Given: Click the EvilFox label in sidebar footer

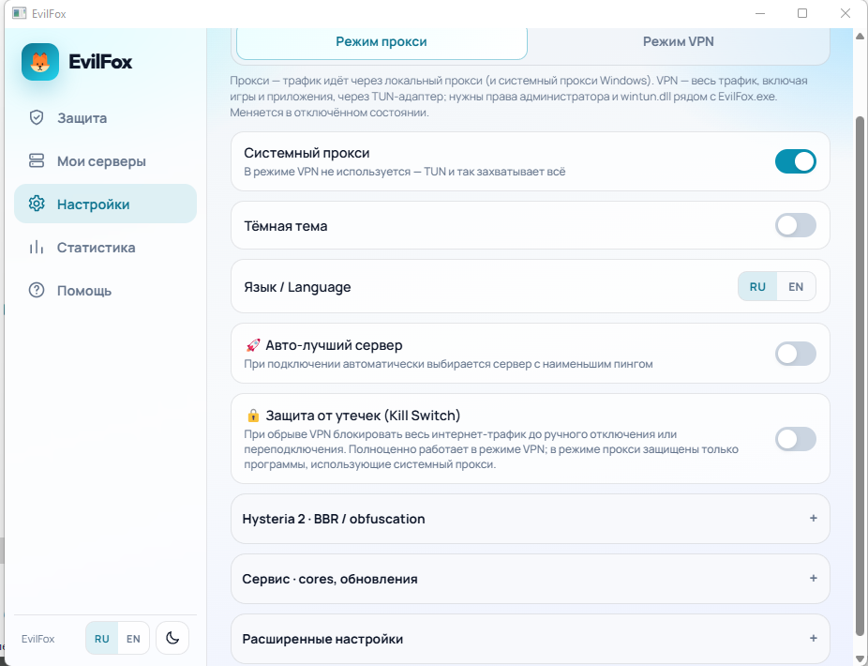Looking at the screenshot, I should (x=38, y=639).
